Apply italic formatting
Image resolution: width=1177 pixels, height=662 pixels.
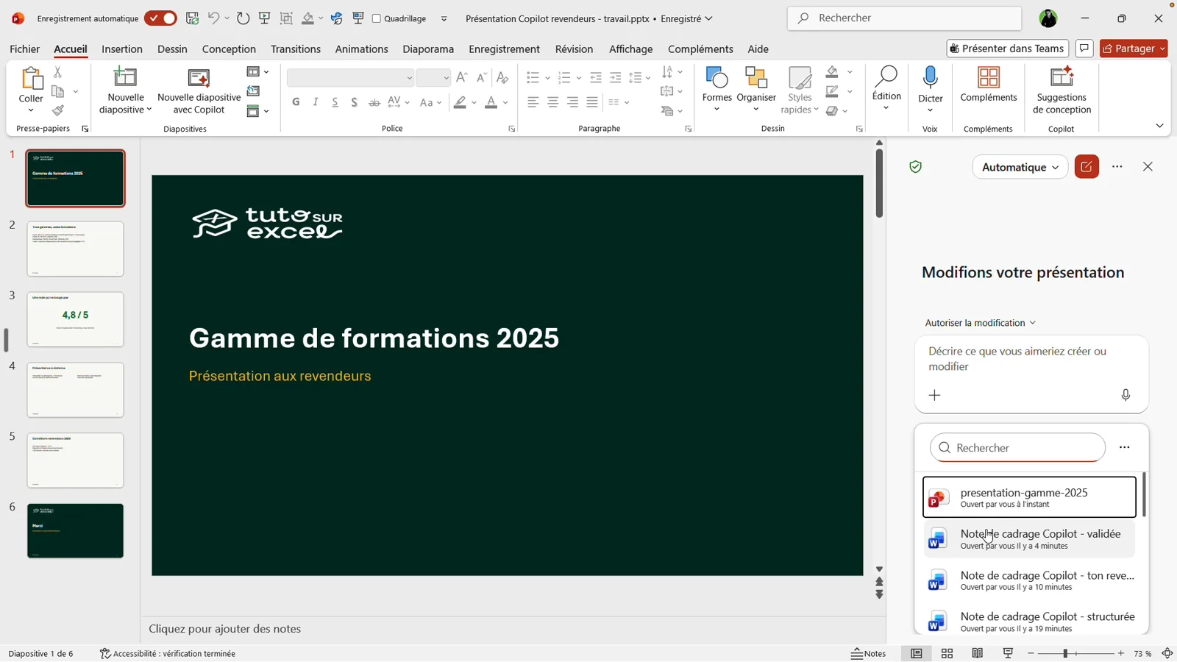[x=316, y=102]
